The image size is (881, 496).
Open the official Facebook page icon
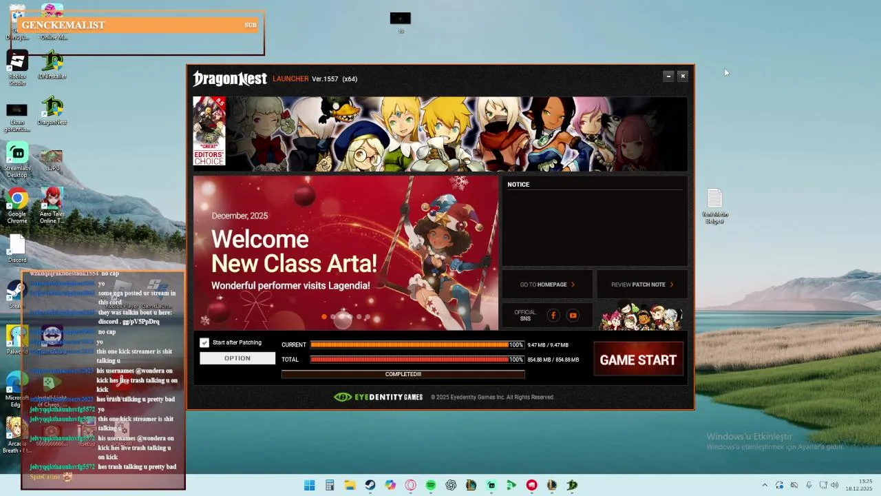point(553,316)
